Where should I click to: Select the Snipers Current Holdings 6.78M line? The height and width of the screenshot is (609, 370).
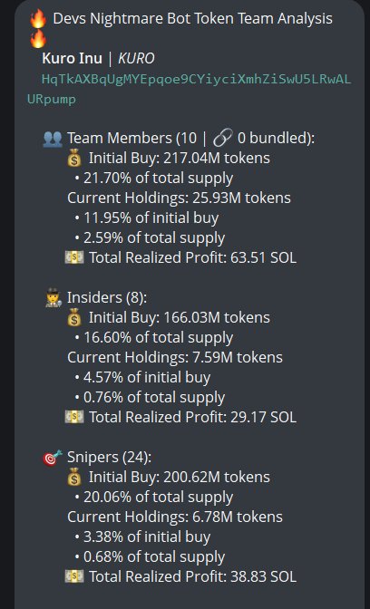pyautogui.click(x=175, y=517)
